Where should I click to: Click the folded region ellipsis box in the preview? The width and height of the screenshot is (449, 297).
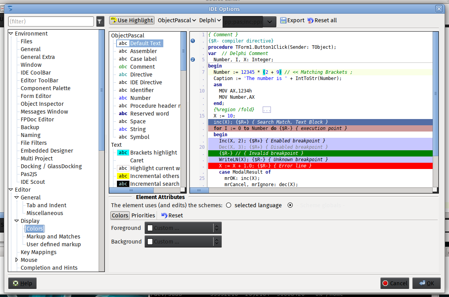point(267,110)
